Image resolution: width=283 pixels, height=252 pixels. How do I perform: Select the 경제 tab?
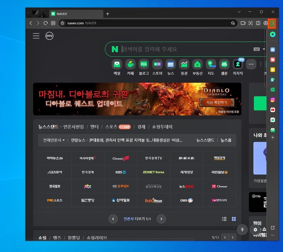coord(141,127)
